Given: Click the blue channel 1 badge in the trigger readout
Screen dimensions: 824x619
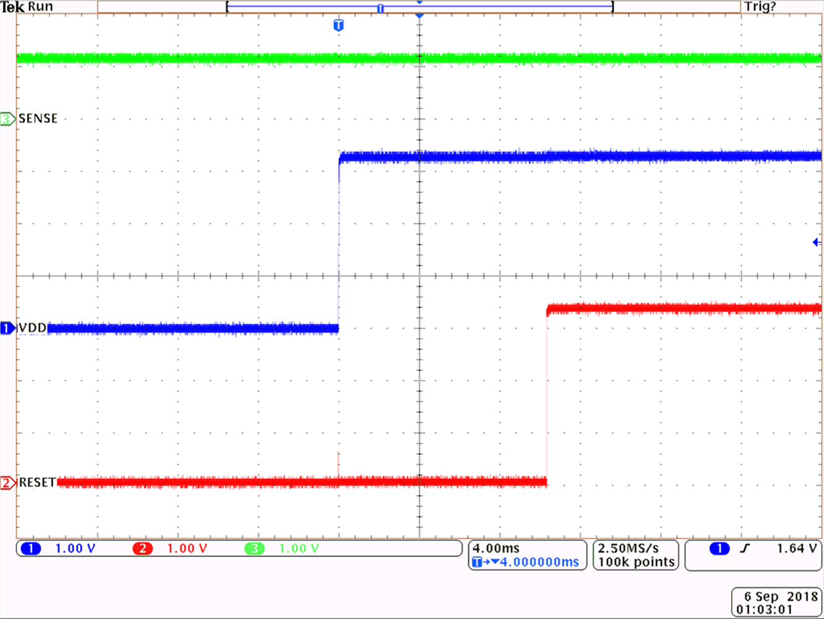Looking at the screenshot, I should pyautogui.click(x=719, y=548).
